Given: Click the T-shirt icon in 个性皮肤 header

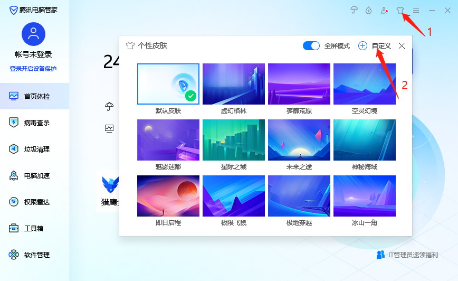Looking at the screenshot, I should (130, 45).
